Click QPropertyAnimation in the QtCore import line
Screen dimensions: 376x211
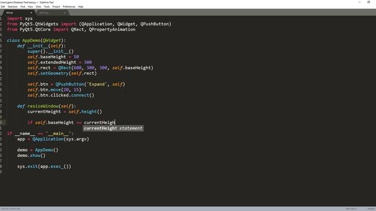[112, 29]
